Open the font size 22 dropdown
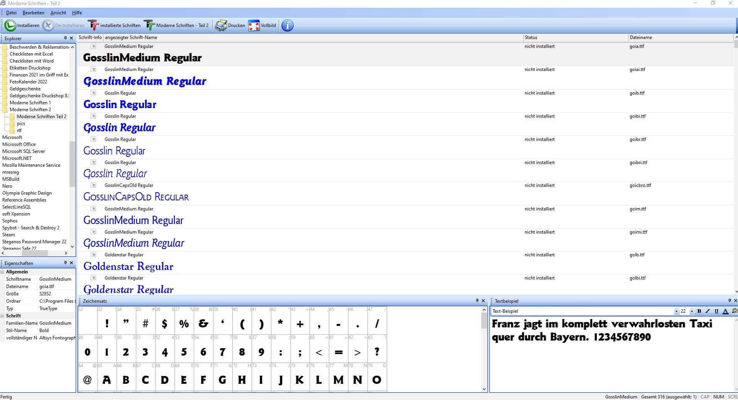The image size is (738, 400). (692, 311)
